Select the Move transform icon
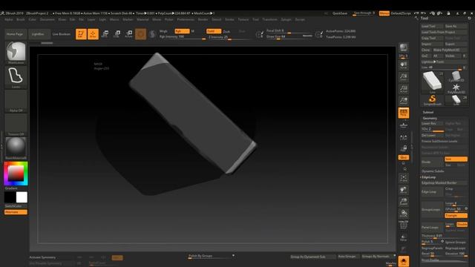Screen dimensions: 475x267 (x=105, y=34)
